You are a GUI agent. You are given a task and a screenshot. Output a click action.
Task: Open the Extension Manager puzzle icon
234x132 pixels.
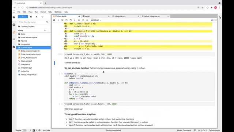[x=14, y=47]
